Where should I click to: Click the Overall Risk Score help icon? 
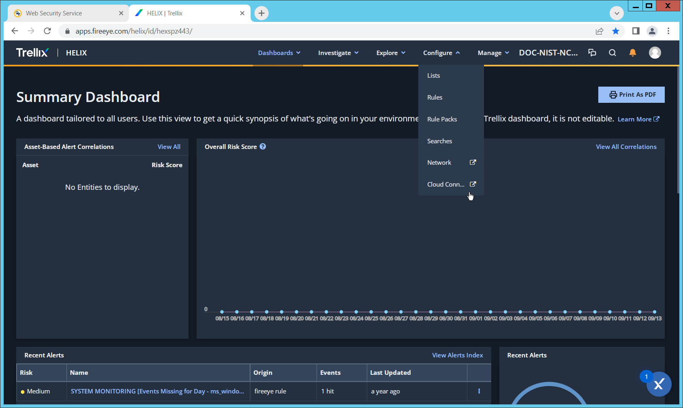[x=263, y=147]
